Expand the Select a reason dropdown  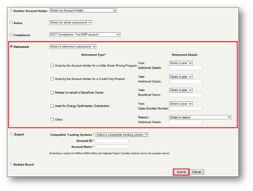(200, 117)
